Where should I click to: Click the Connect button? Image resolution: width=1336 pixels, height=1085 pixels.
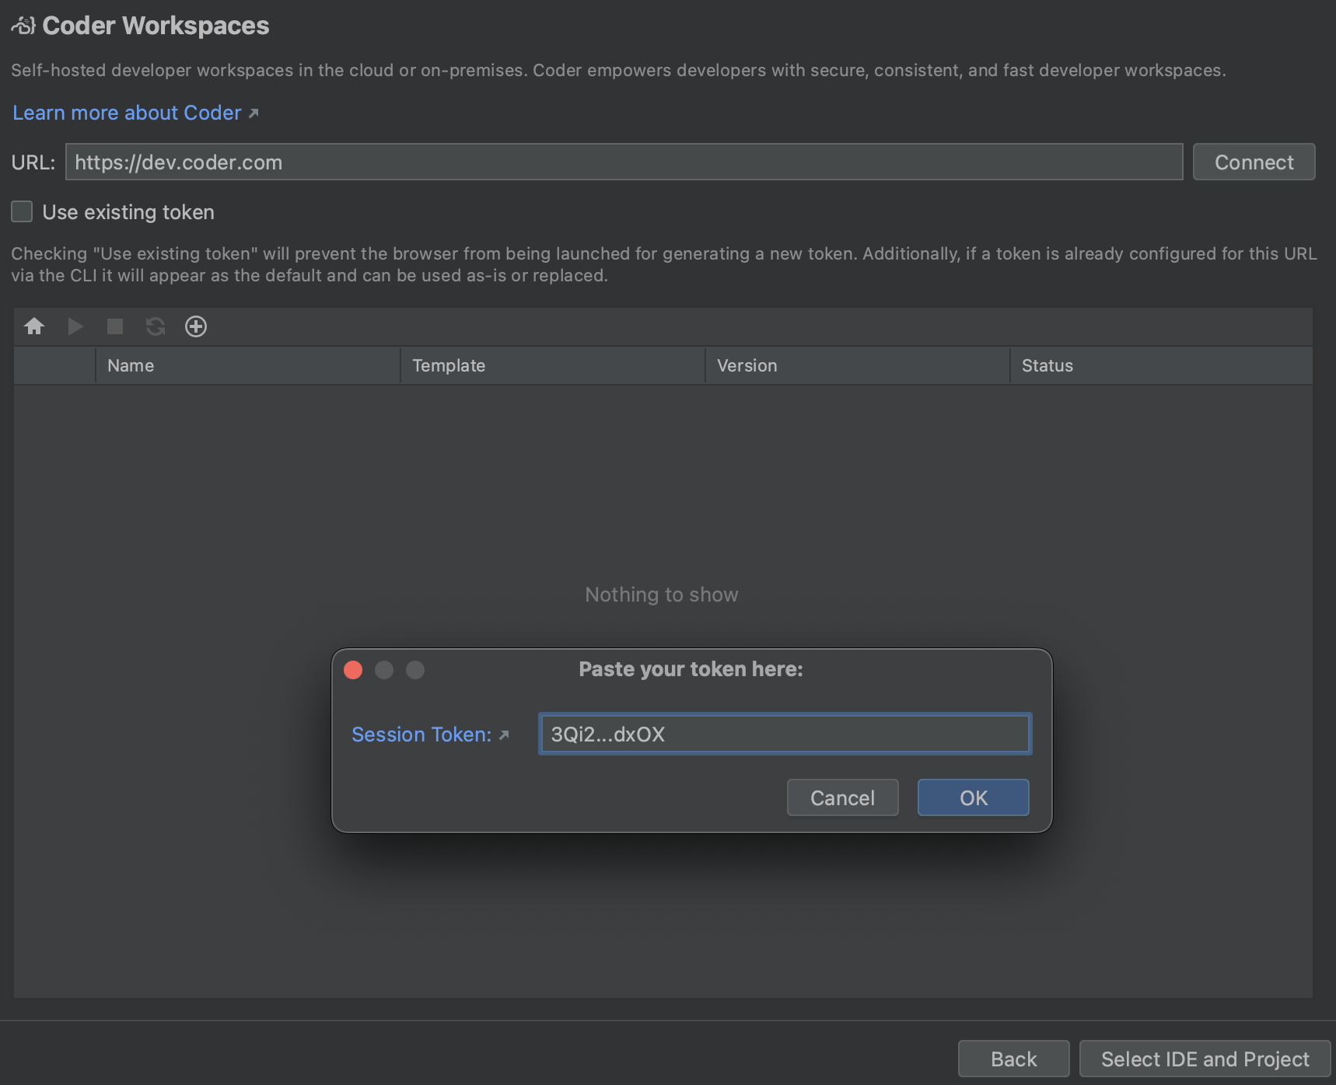(1254, 162)
